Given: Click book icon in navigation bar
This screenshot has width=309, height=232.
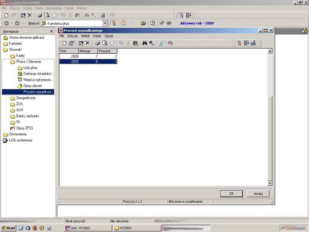Looking at the screenshot, I should point(162,23).
